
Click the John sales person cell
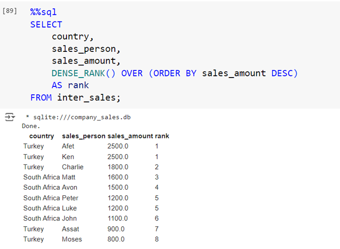[x=69, y=218]
